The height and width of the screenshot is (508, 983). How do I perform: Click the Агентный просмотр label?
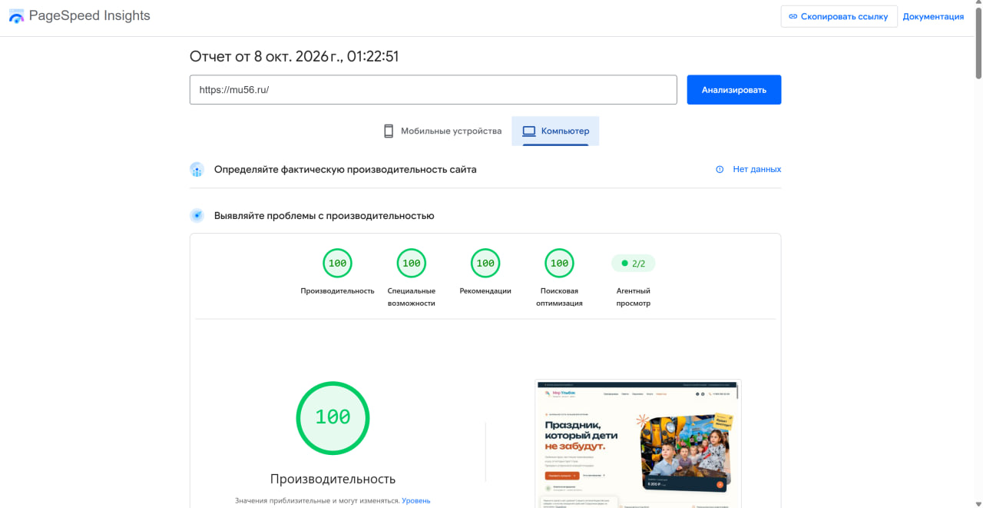point(634,297)
